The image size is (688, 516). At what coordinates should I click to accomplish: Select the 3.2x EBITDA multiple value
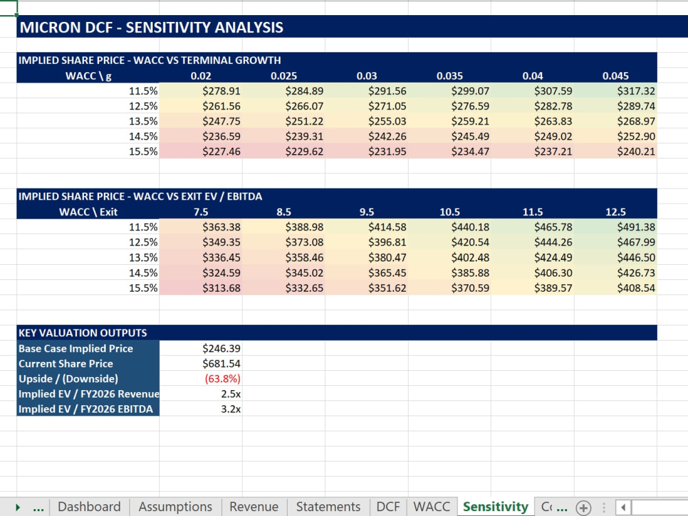200,409
